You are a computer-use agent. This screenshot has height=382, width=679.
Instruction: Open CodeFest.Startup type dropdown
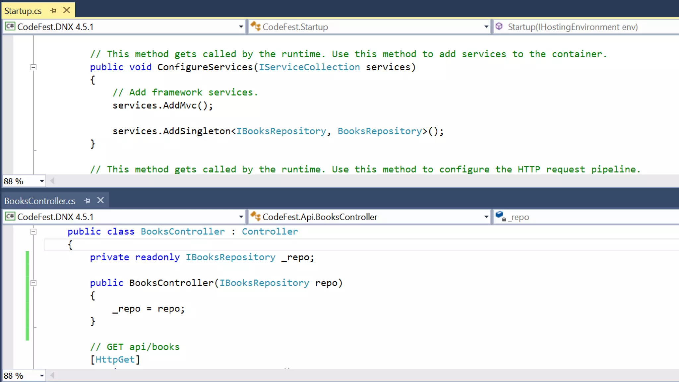point(486,27)
